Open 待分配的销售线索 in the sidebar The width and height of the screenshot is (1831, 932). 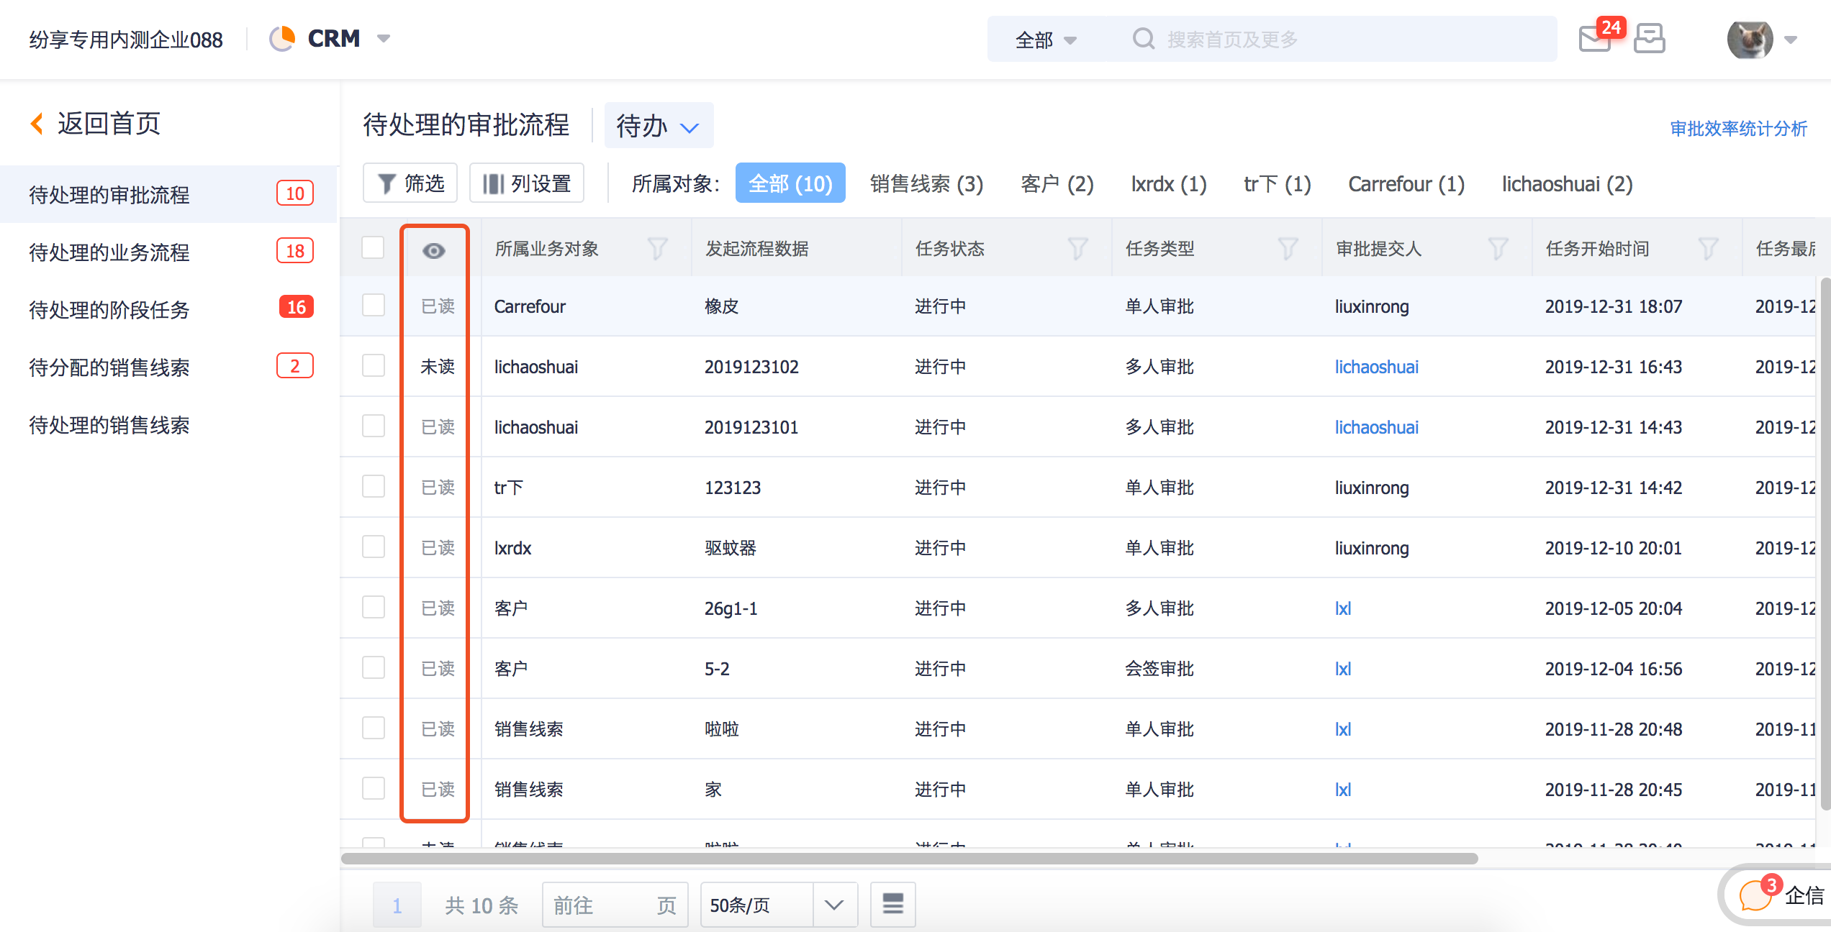pyautogui.click(x=169, y=367)
